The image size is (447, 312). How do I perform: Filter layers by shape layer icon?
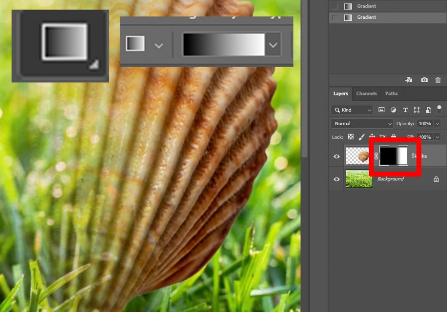(416, 110)
